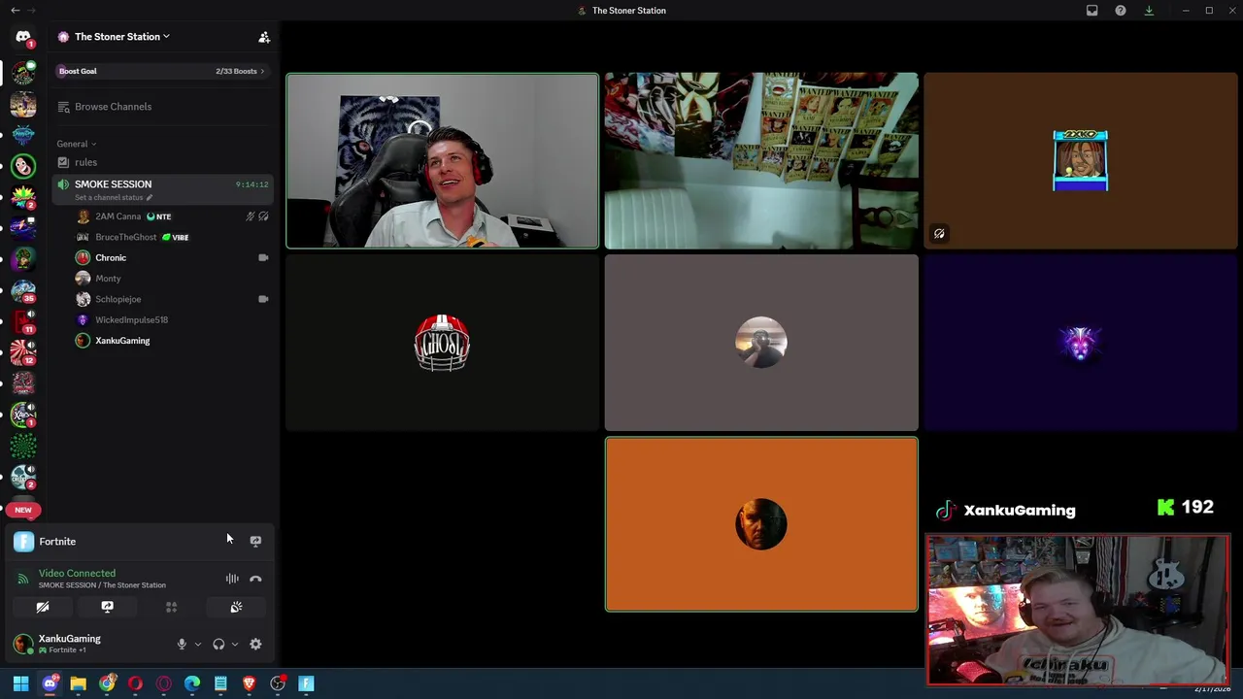Click the Video Connected status text
Viewport: 1243px width, 699px height.
[77, 574]
